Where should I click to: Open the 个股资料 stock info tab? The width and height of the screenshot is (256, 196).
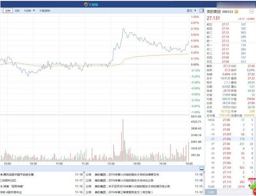tap(45, 11)
